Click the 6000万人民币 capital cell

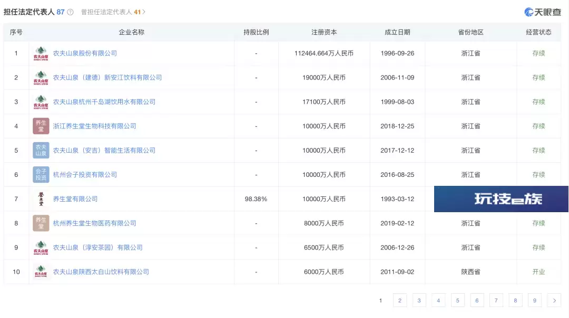tap(324, 272)
